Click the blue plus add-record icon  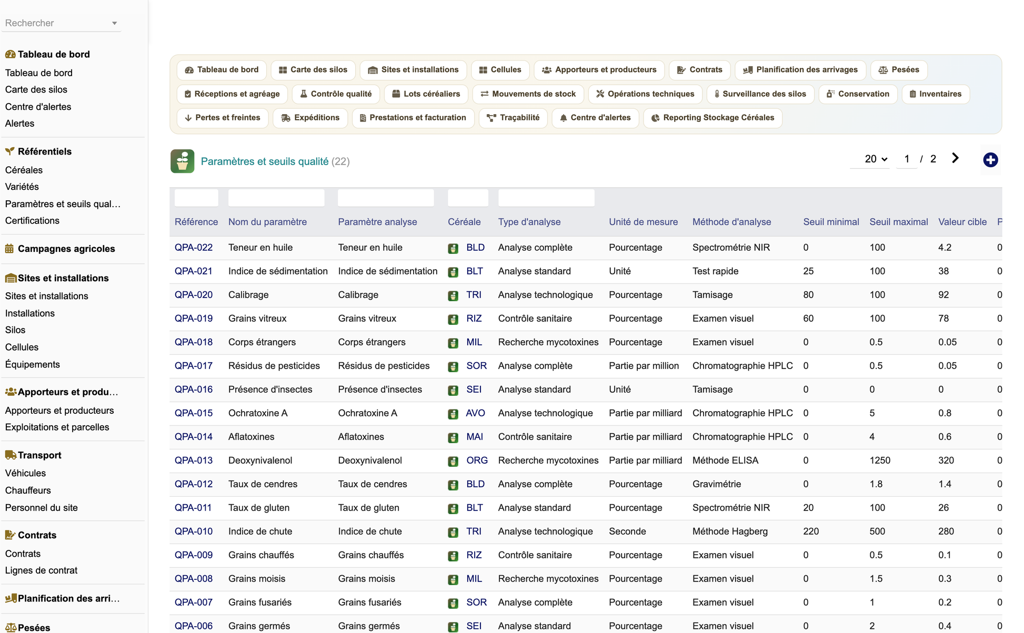990,160
